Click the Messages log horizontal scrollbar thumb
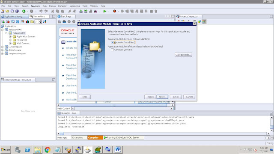 click(x=62, y=134)
